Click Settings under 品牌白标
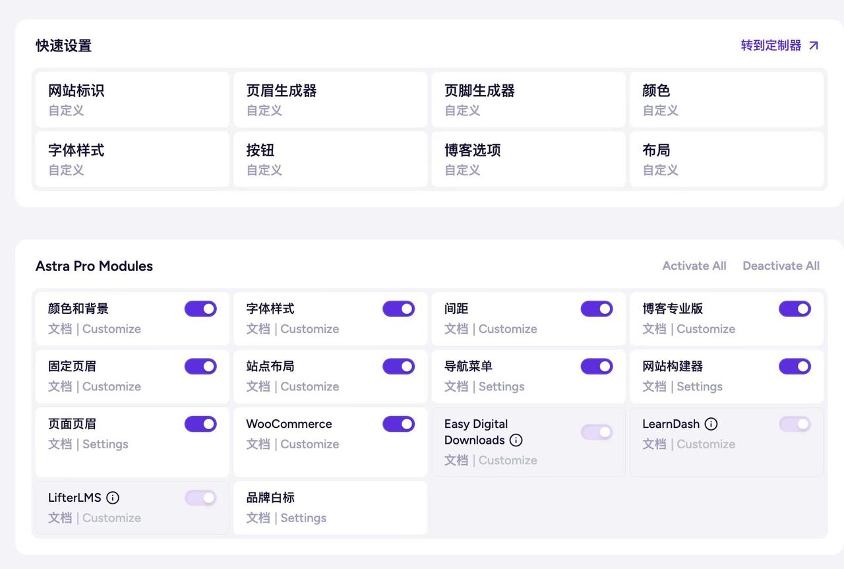This screenshot has width=844, height=569. tap(303, 518)
